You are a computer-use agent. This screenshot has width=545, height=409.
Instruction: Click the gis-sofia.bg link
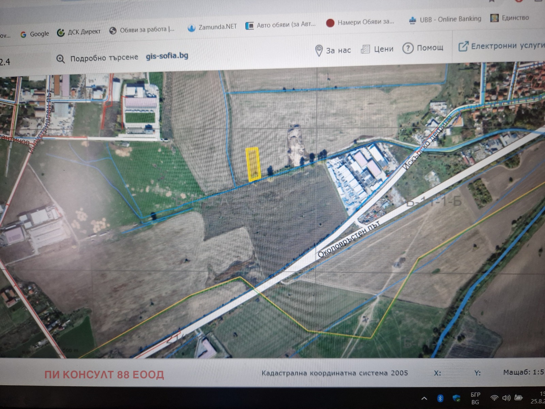(167, 56)
